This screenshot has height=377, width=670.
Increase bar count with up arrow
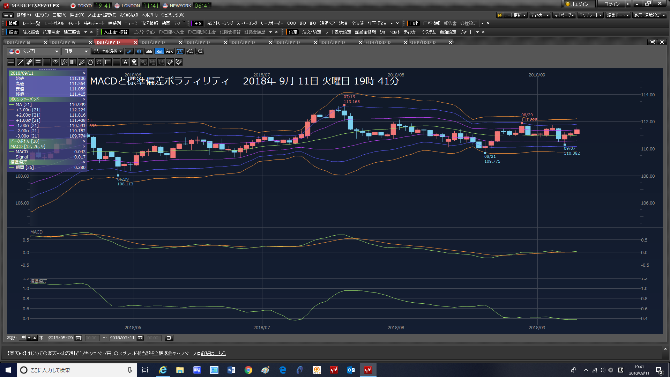(35, 338)
